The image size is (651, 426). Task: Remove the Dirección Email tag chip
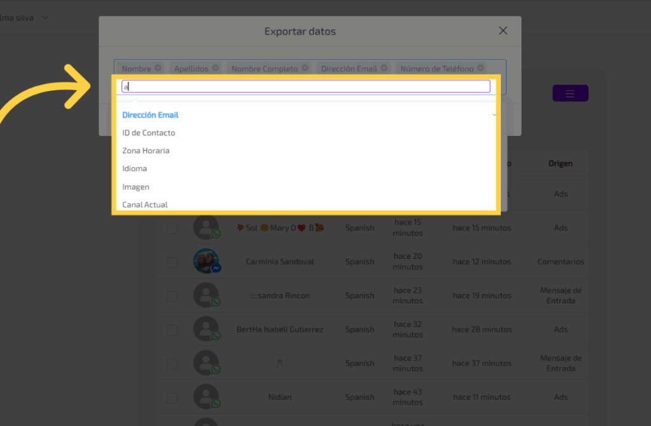tap(384, 68)
